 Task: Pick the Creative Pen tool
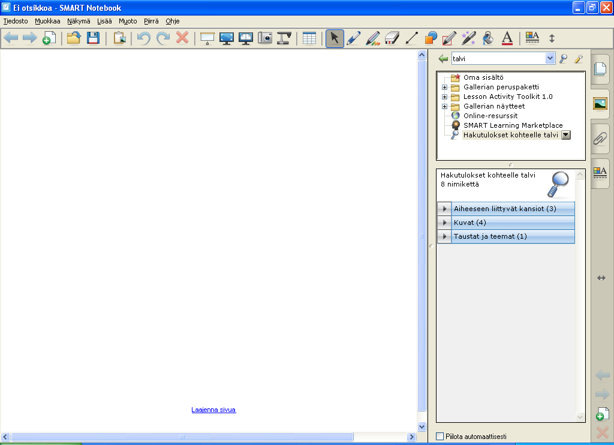(373, 38)
